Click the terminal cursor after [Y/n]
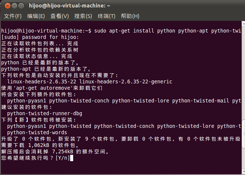Viewport: 245px width, 175px height. pyautogui.click(x=71, y=158)
